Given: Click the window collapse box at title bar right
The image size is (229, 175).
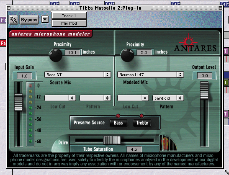Looking at the screenshot, I should pyautogui.click(x=220, y=8).
